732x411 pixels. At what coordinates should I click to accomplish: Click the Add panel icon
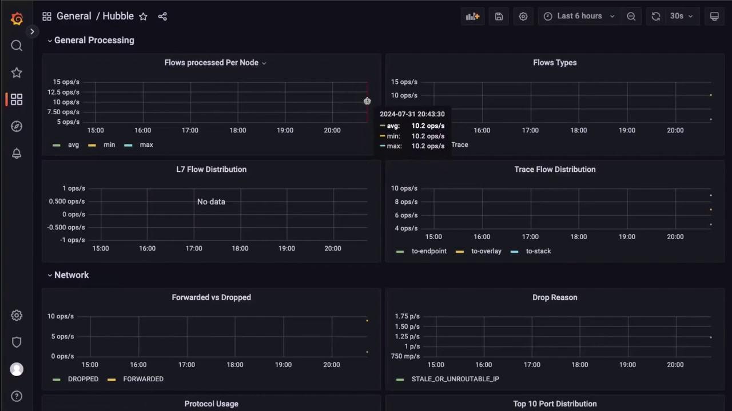472,17
